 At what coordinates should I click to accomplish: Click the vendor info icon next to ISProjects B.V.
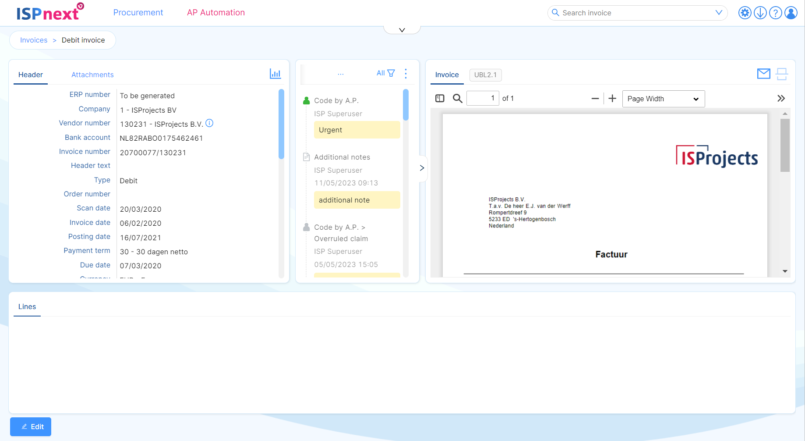(x=209, y=123)
